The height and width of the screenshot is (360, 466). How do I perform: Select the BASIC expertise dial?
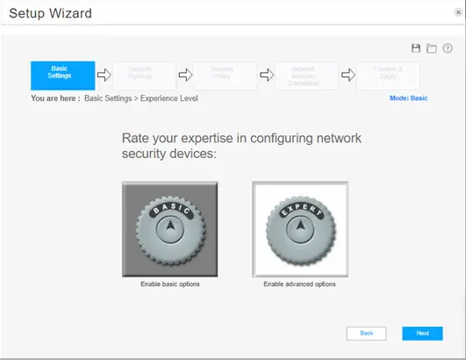(x=170, y=229)
